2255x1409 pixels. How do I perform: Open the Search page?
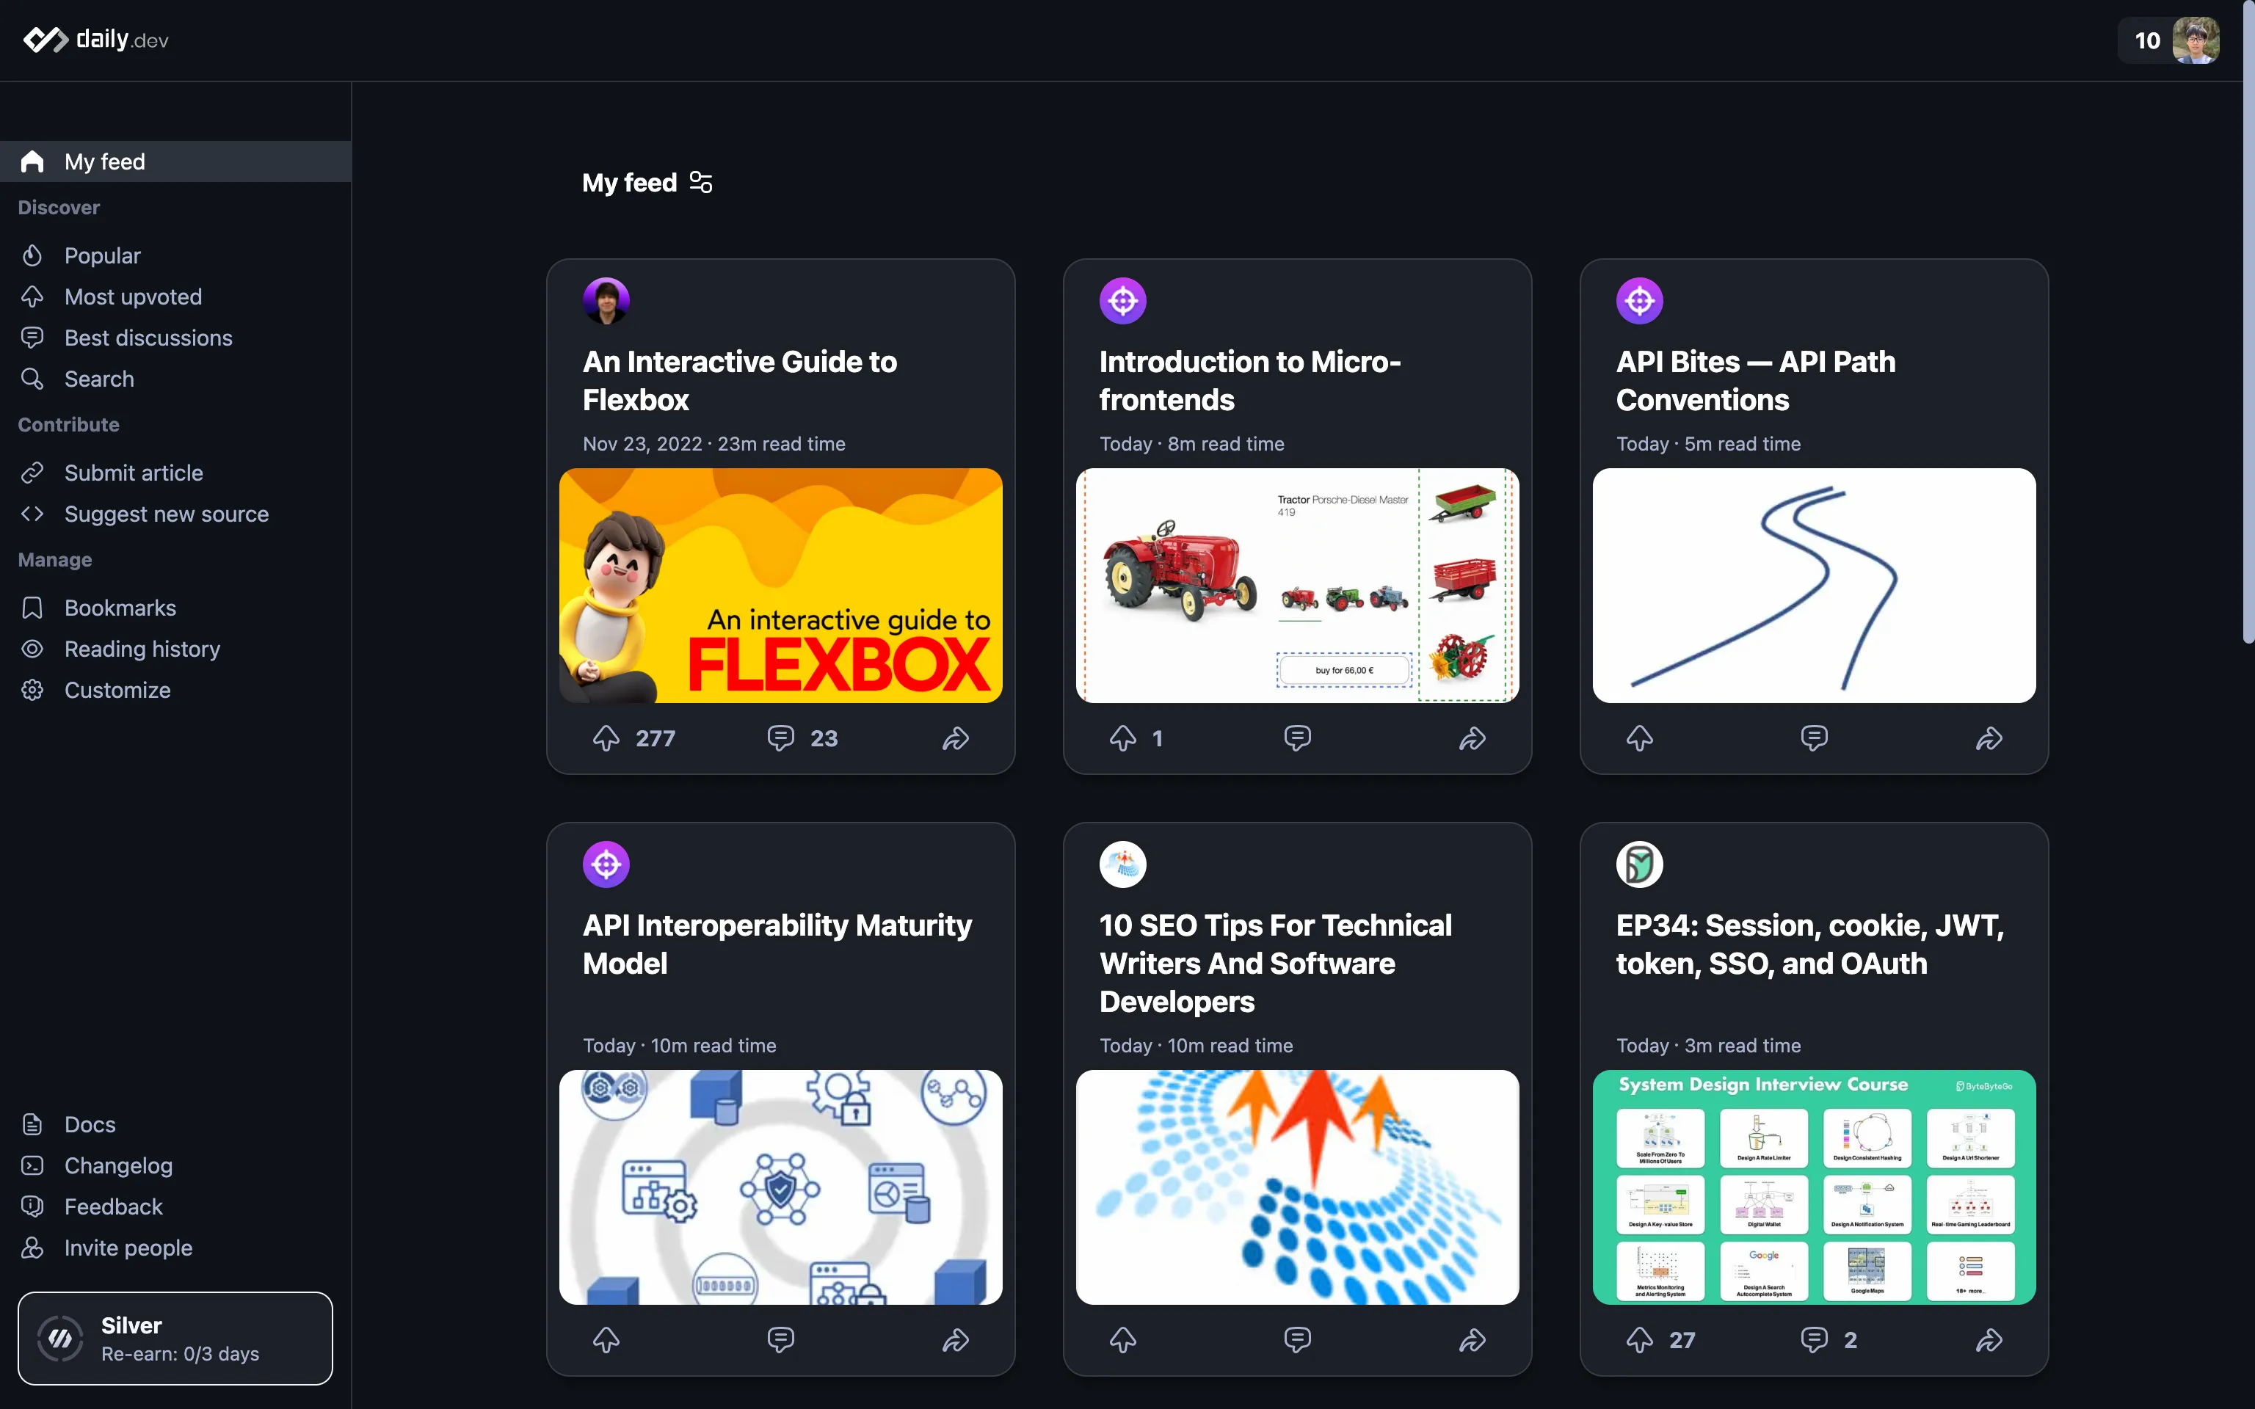pos(99,379)
